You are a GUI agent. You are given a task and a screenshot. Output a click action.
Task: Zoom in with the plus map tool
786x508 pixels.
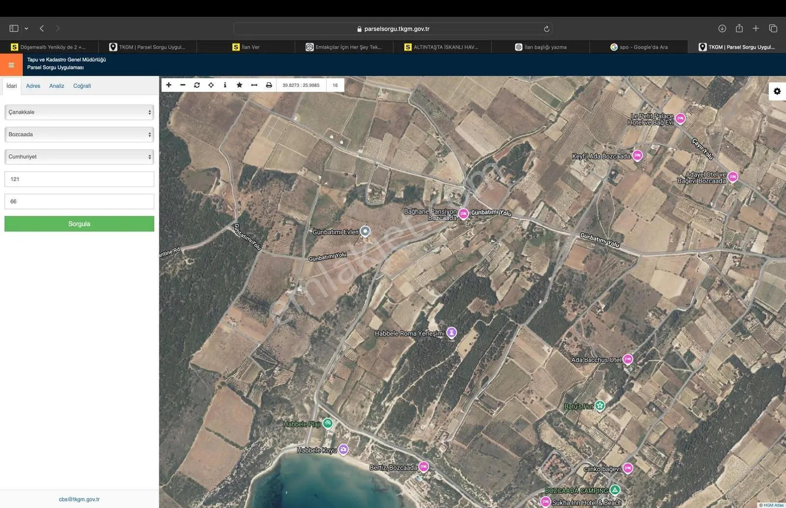pos(168,85)
